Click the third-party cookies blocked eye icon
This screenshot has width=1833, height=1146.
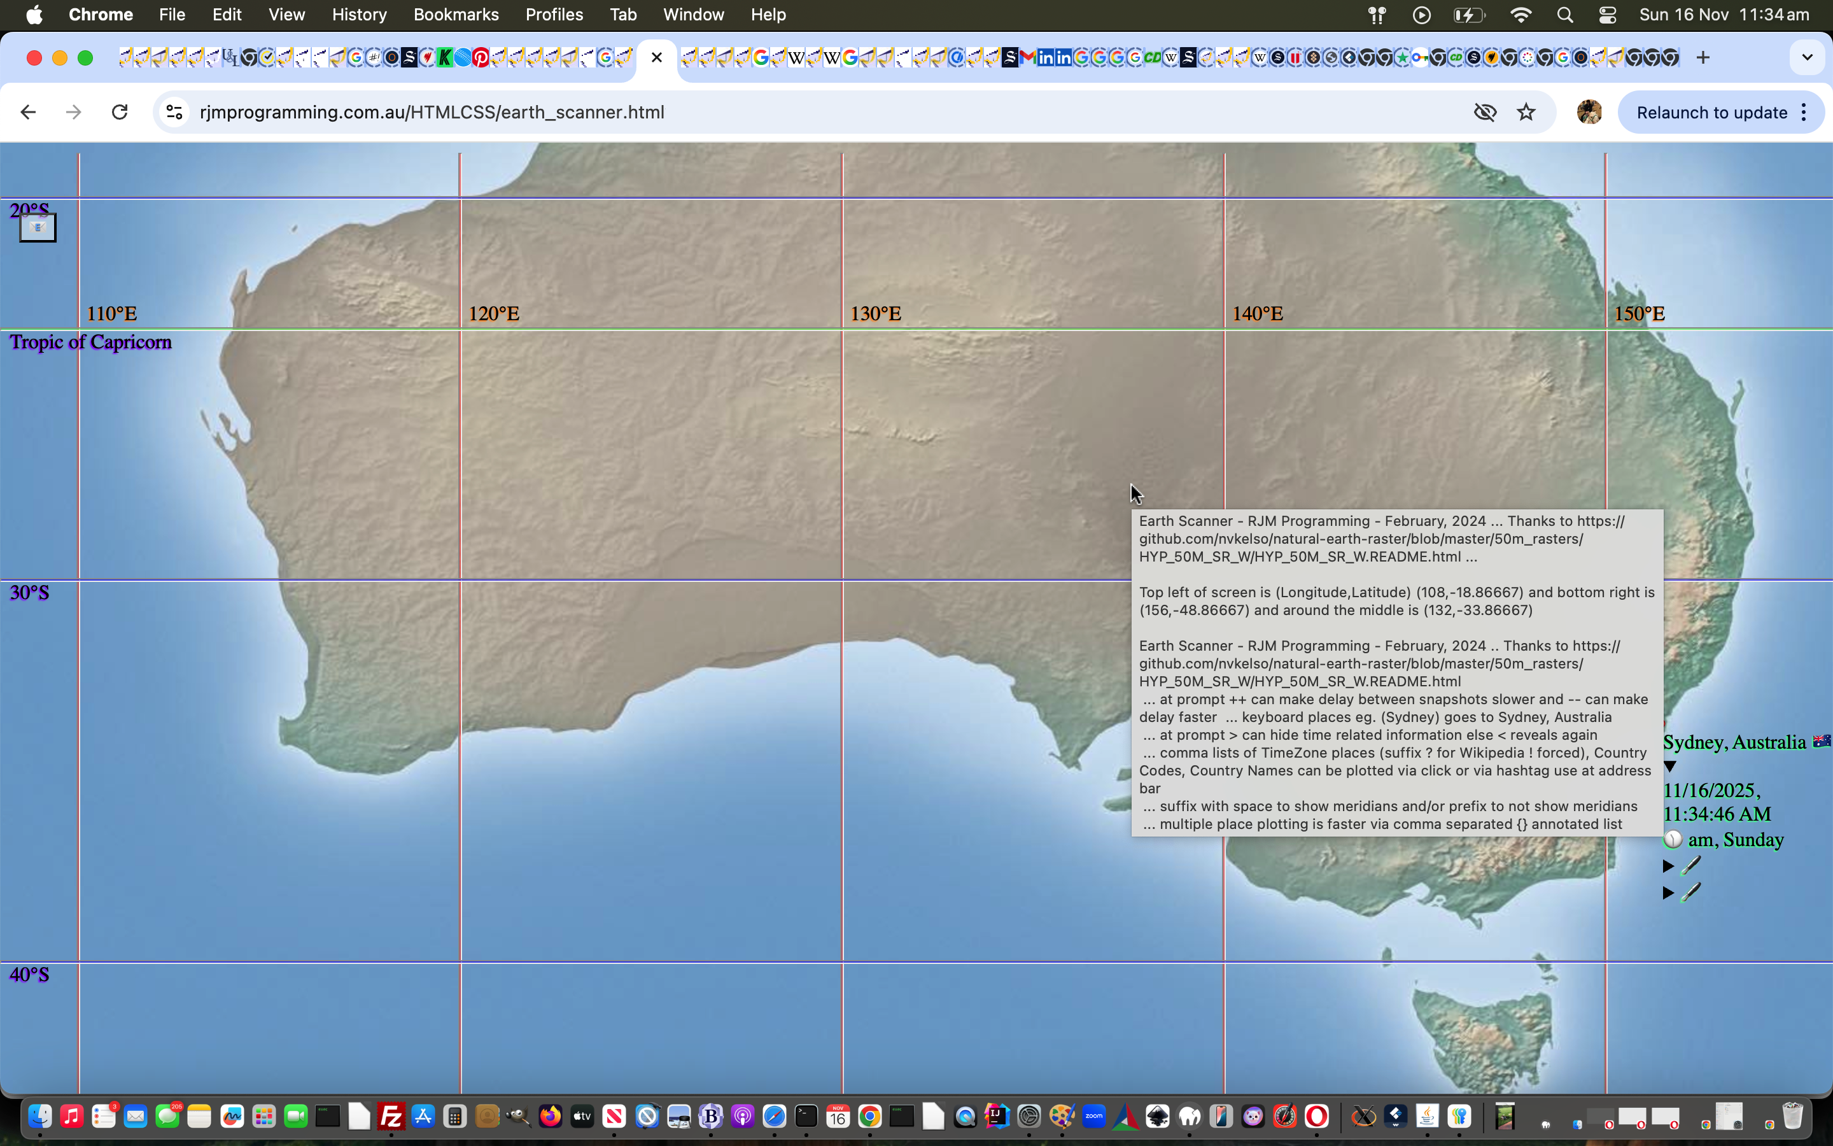coord(1485,111)
